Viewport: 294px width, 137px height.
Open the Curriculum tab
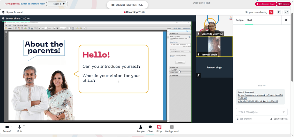[x=201, y=3]
